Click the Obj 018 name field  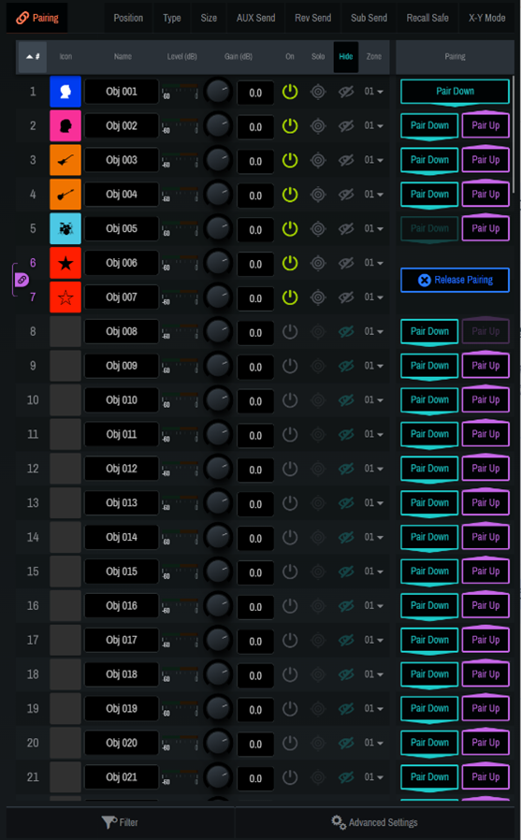click(x=122, y=674)
